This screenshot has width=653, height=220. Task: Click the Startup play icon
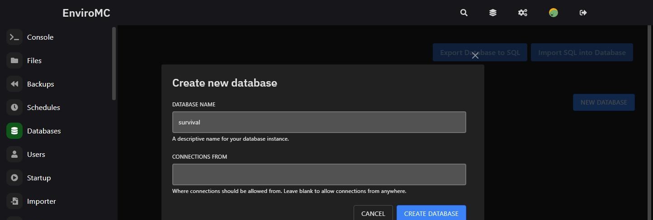(14, 178)
